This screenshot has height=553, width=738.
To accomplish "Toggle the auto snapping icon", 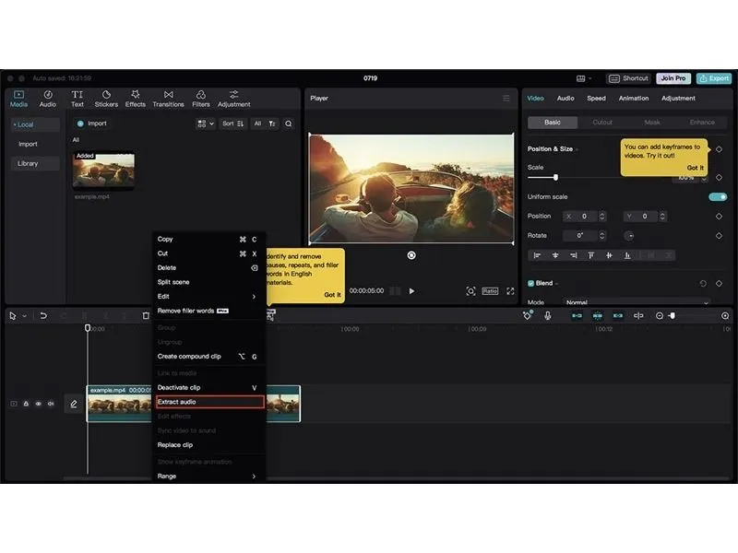I will click(597, 315).
